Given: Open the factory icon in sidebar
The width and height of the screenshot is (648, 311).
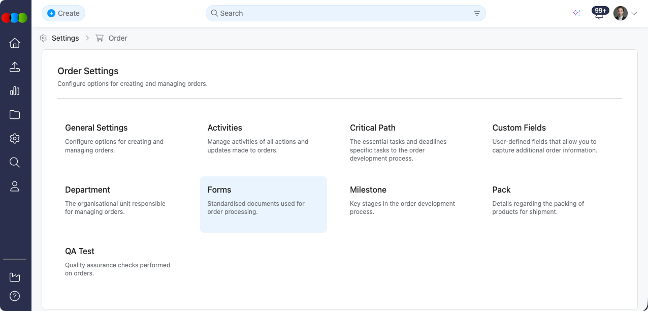Looking at the screenshot, I should point(15,277).
